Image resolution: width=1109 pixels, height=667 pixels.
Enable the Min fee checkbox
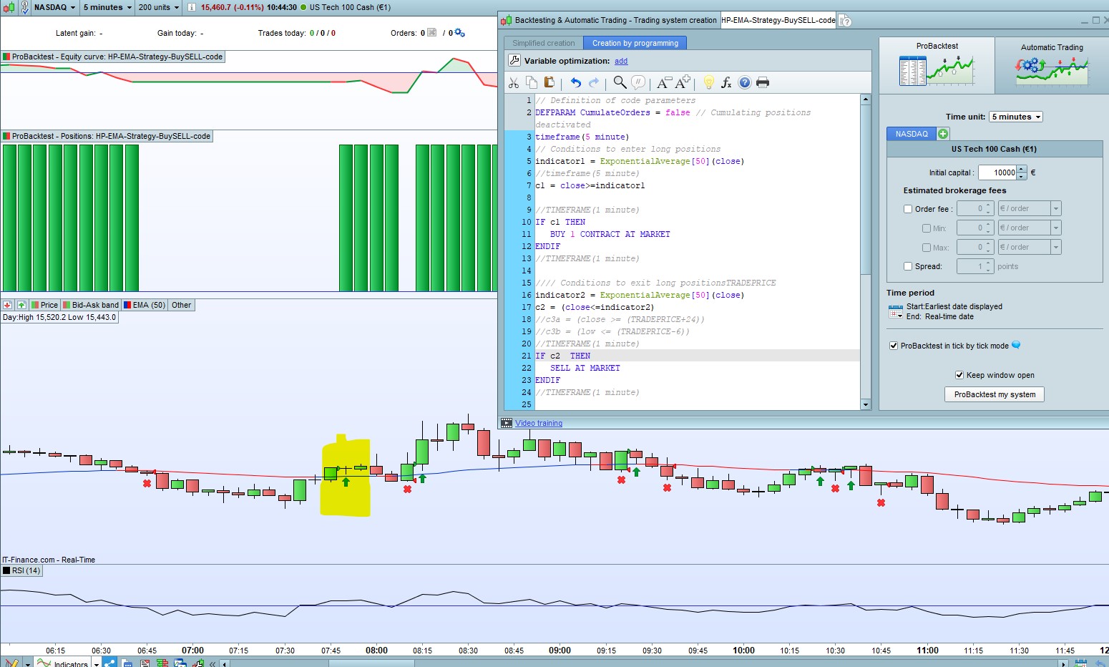(x=927, y=228)
